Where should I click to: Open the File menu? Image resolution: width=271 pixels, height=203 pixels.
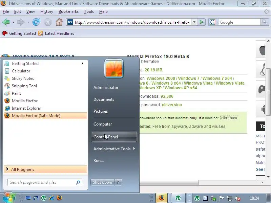pos(6,12)
